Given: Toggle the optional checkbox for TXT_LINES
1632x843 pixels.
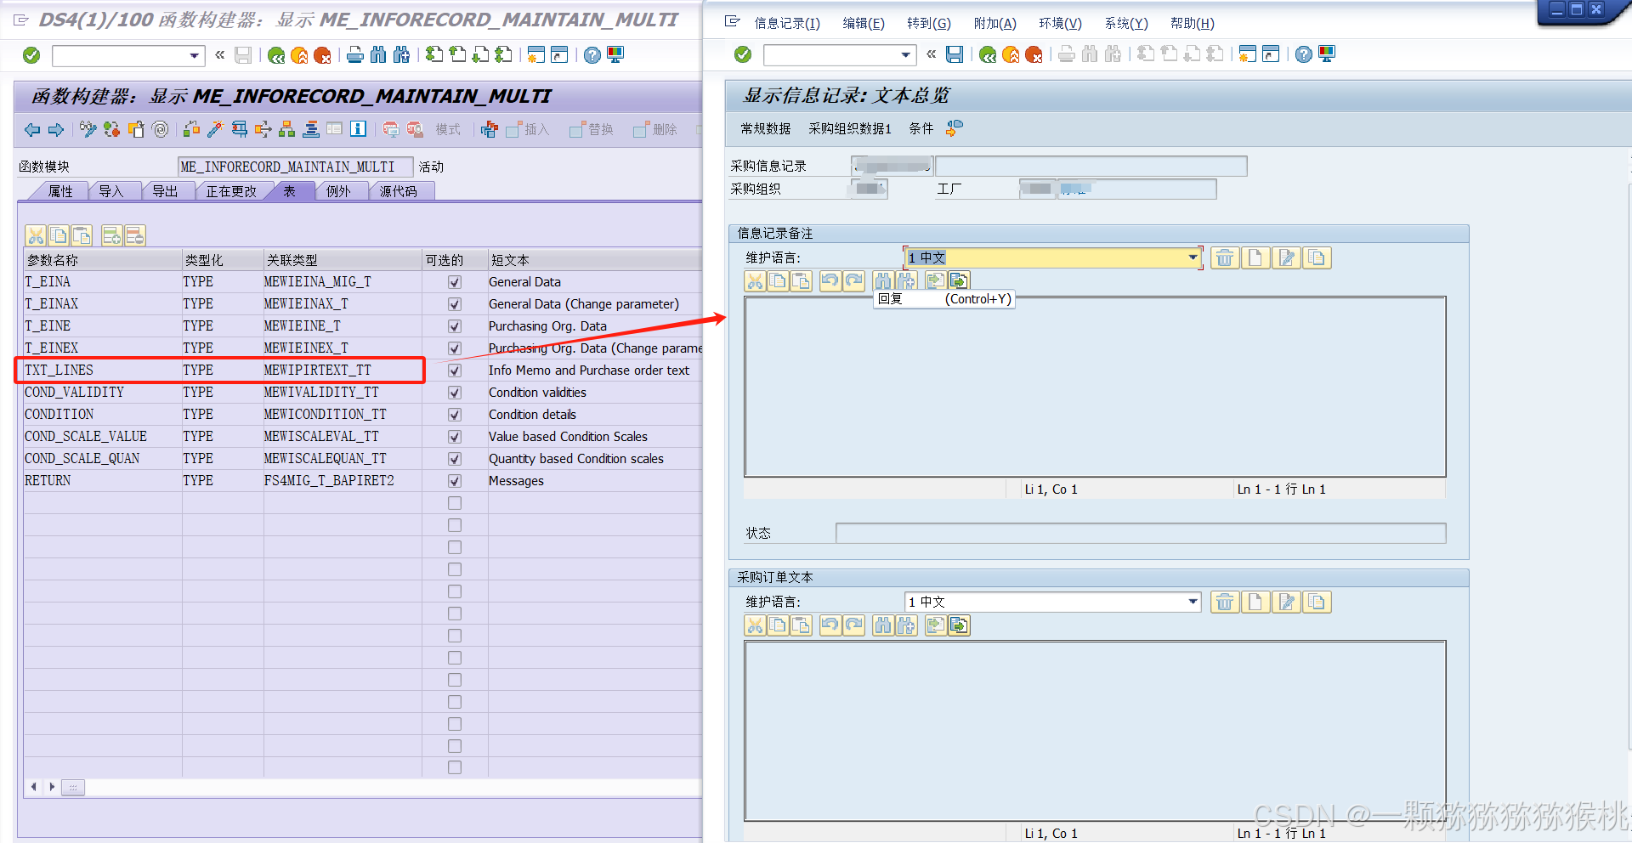Looking at the screenshot, I should (x=454, y=370).
